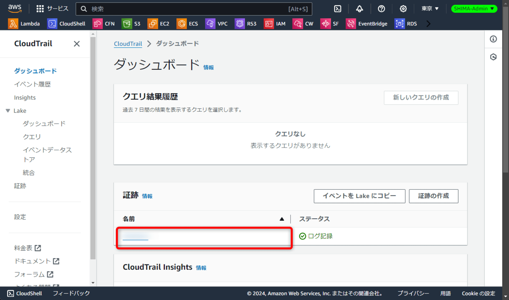Open the trail name link in table
Screen dimensions: 509x300
[135, 236]
